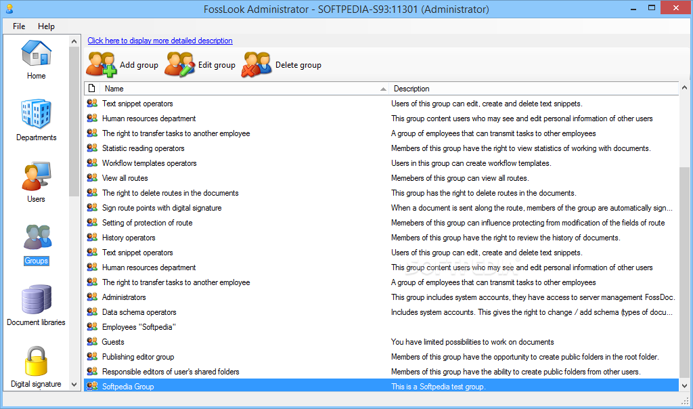Open the File menu
693x409 pixels.
coord(19,26)
